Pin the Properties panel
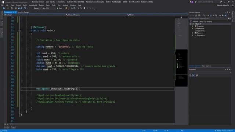Image resolution: width=235 pixels, height=132 pixels. [x=228, y=69]
